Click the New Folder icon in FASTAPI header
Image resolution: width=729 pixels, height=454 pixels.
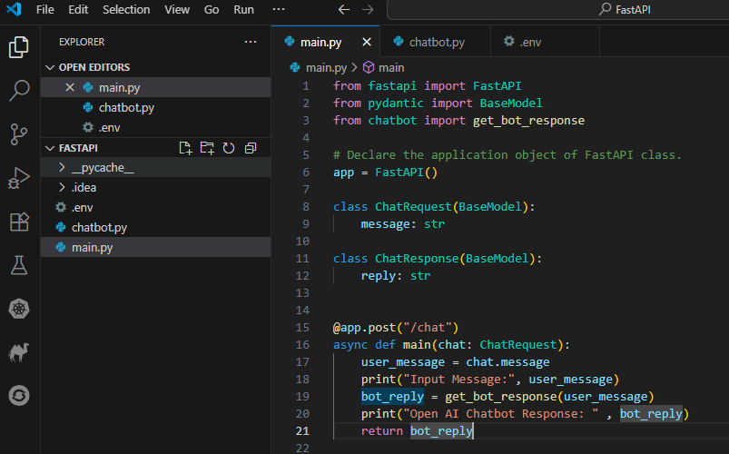207,148
